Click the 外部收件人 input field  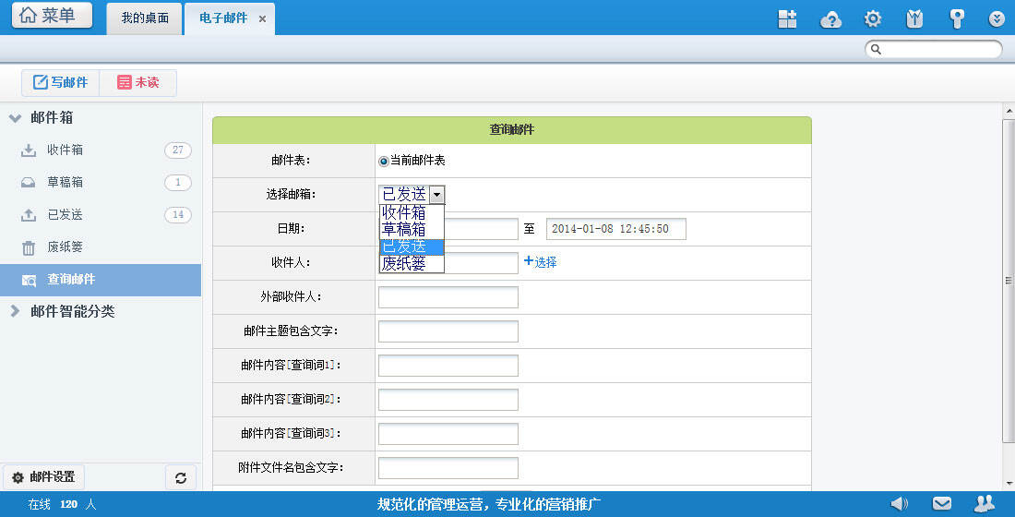[448, 297]
